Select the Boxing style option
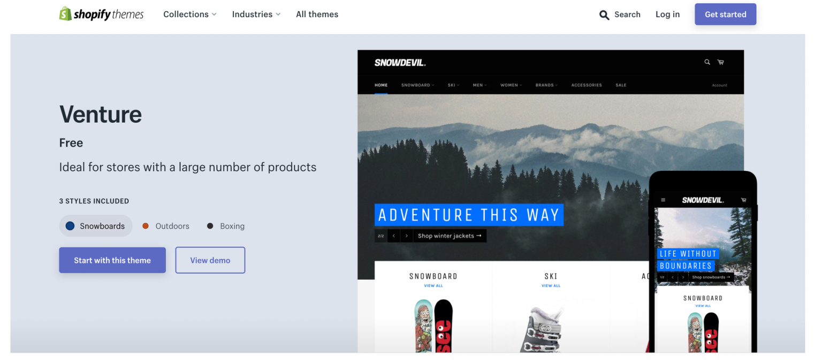 pos(226,226)
